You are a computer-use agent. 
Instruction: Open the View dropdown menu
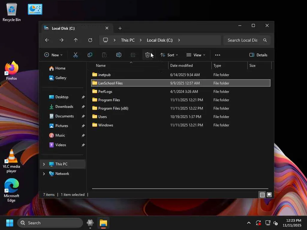(x=196, y=55)
